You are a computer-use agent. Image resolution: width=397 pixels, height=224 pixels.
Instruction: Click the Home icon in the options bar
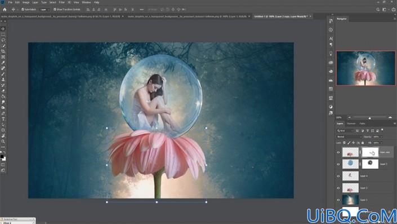pos(5,10)
